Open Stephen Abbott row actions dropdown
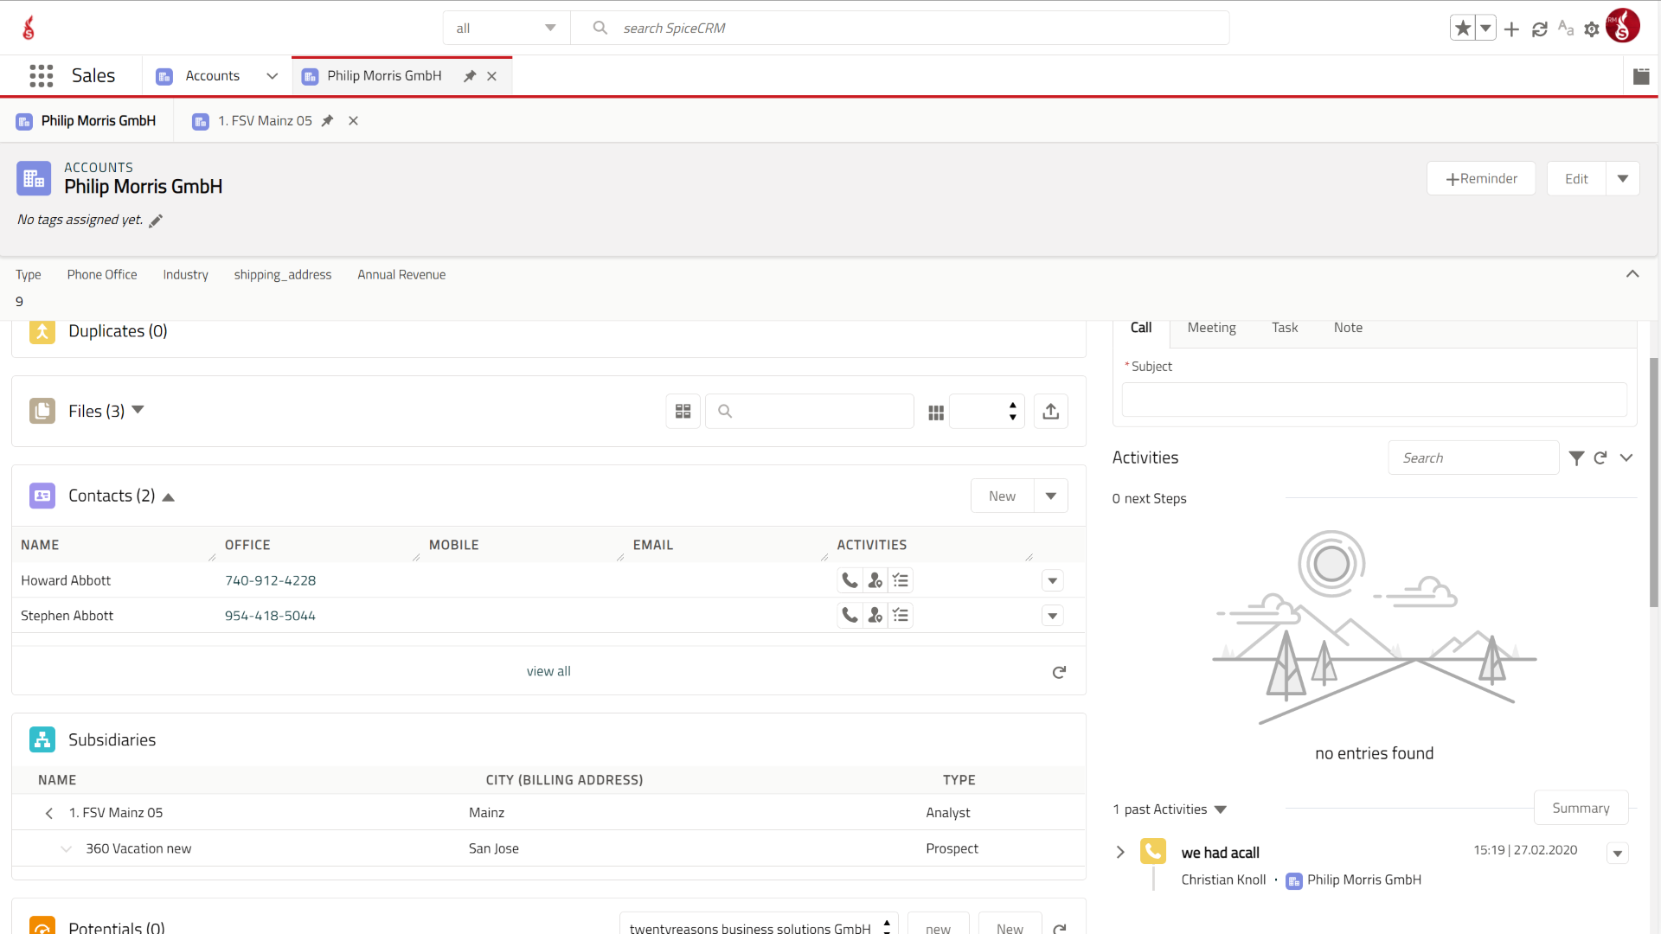This screenshot has height=934, width=1661. pyautogui.click(x=1053, y=616)
